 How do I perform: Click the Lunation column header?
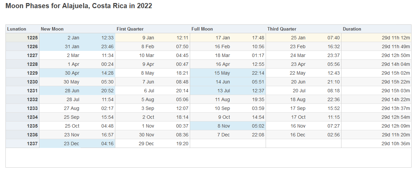17,29
